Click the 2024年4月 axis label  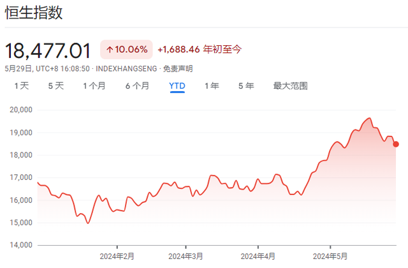coord(258,257)
